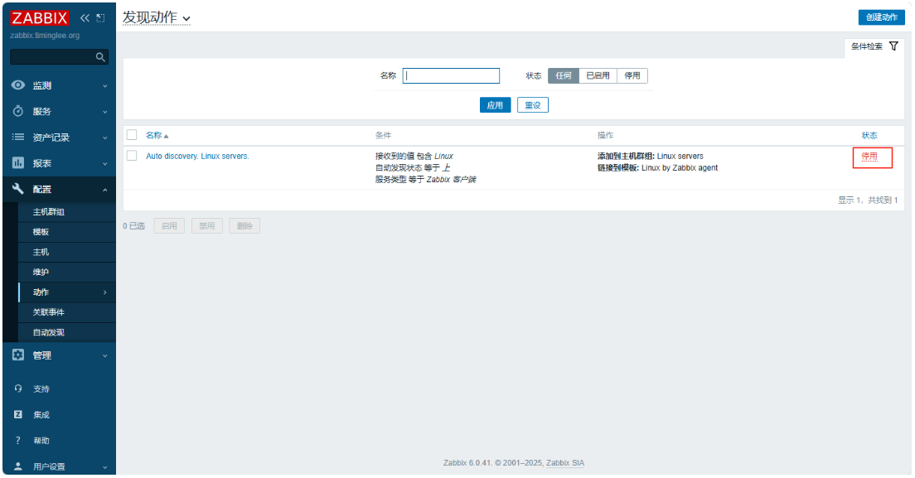Screen dimensions: 915x478
Task: Open the 动作 submenu arrow
Action: pos(105,292)
